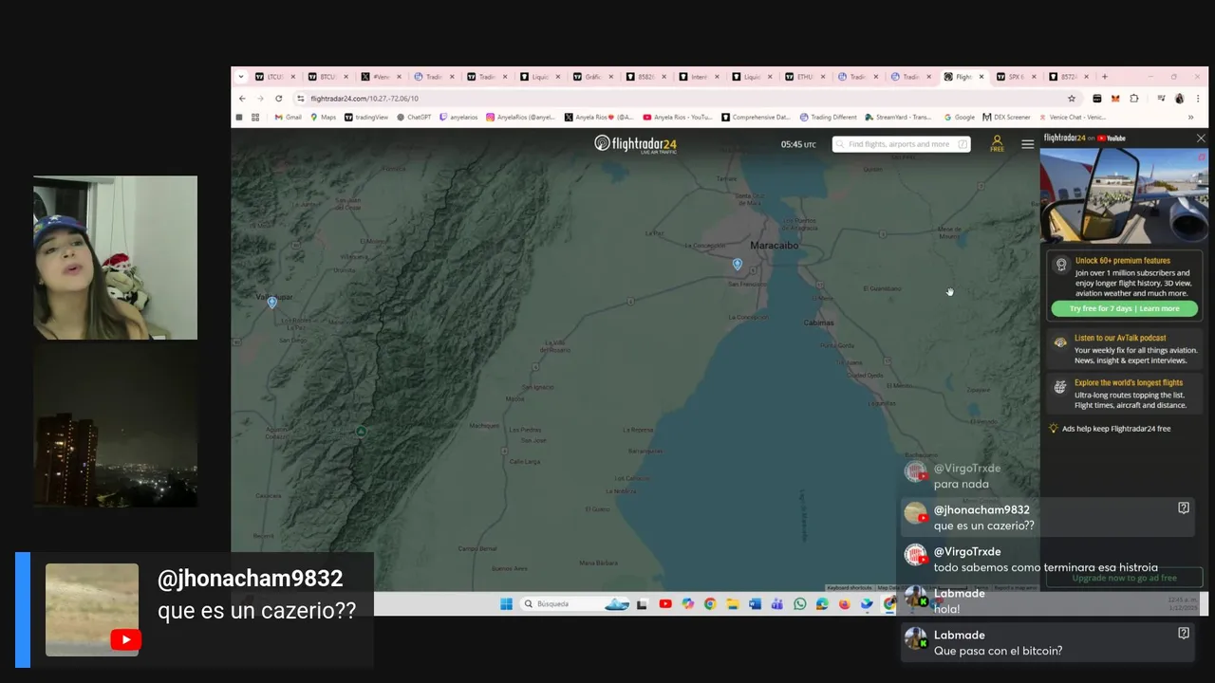Open a new browser tab
This screenshot has width=1215, height=683.
(x=1104, y=77)
